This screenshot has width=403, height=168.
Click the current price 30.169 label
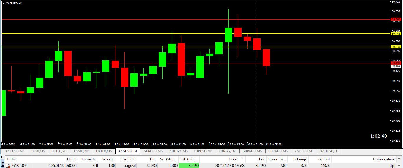(396, 66)
